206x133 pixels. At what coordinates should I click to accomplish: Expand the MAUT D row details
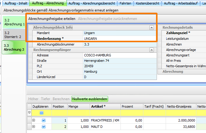pos(34,127)
